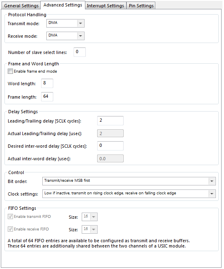Focus the Leading/Trailing delay SCLK cycles field

pyautogui.click(x=110, y=121)
